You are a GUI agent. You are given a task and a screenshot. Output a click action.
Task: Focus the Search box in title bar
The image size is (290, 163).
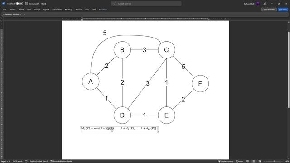[x=146, y=4]
